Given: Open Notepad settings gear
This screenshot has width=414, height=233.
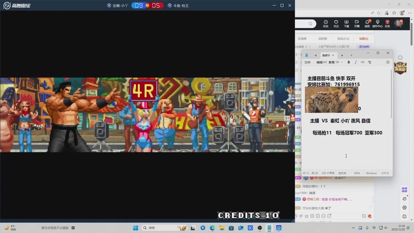Looking at the screenshot, I should coord(388,62).
